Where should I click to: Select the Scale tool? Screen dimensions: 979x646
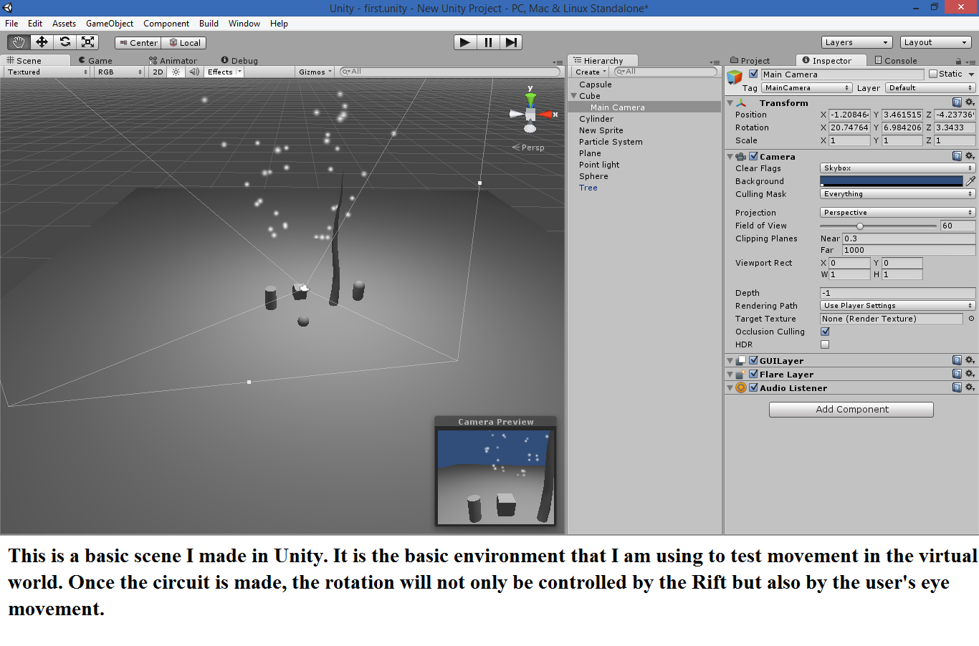pos(87,42)
